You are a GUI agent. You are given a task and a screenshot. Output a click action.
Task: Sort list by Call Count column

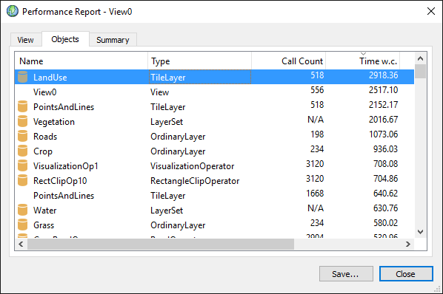[x=288, y=61]
